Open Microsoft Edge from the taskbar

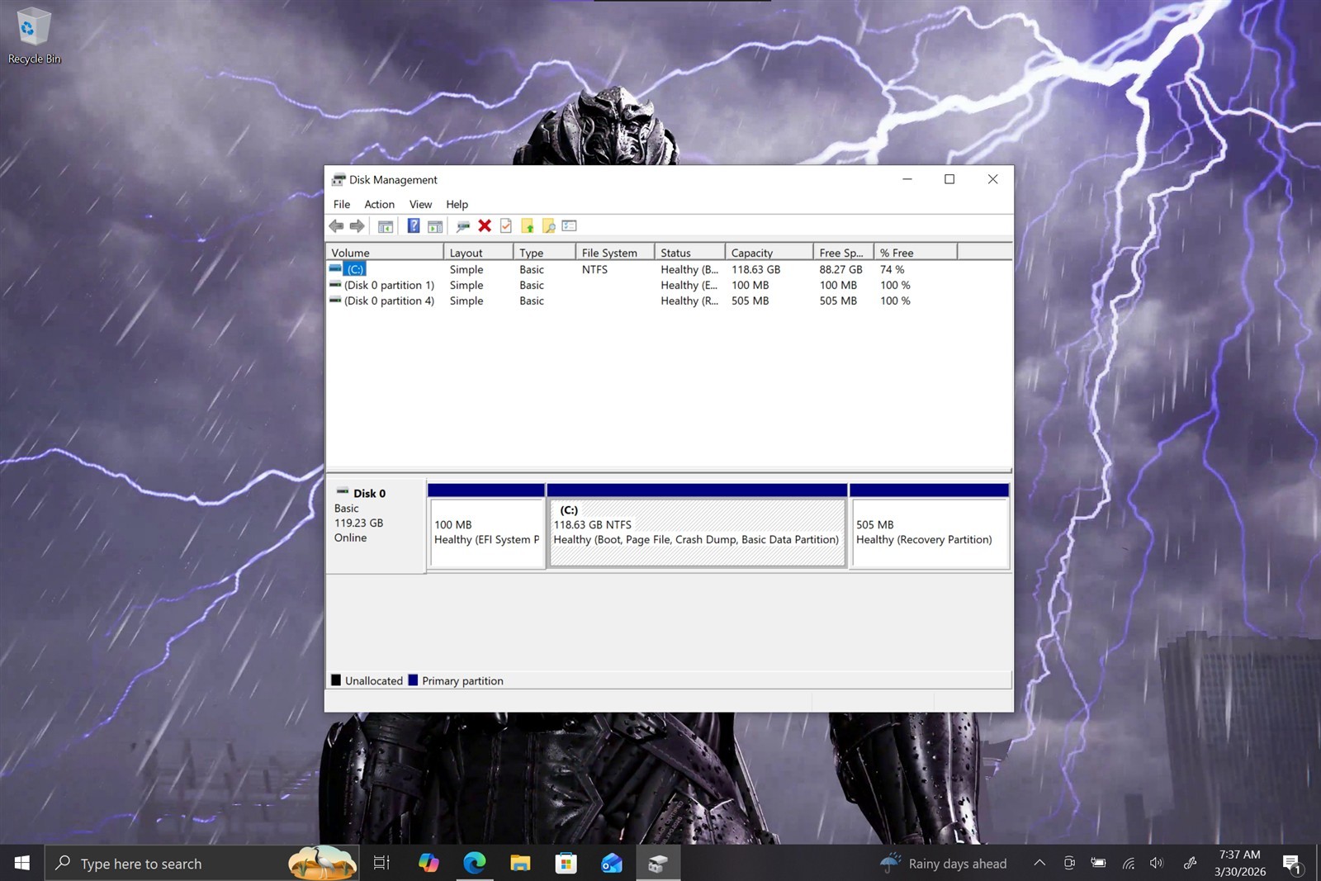pos(474,864)
